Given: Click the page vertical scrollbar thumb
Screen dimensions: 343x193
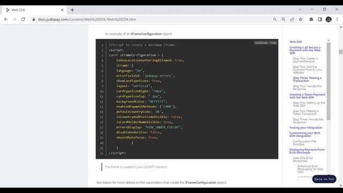Looking at the screenshot, I should (x=341, y=52).
